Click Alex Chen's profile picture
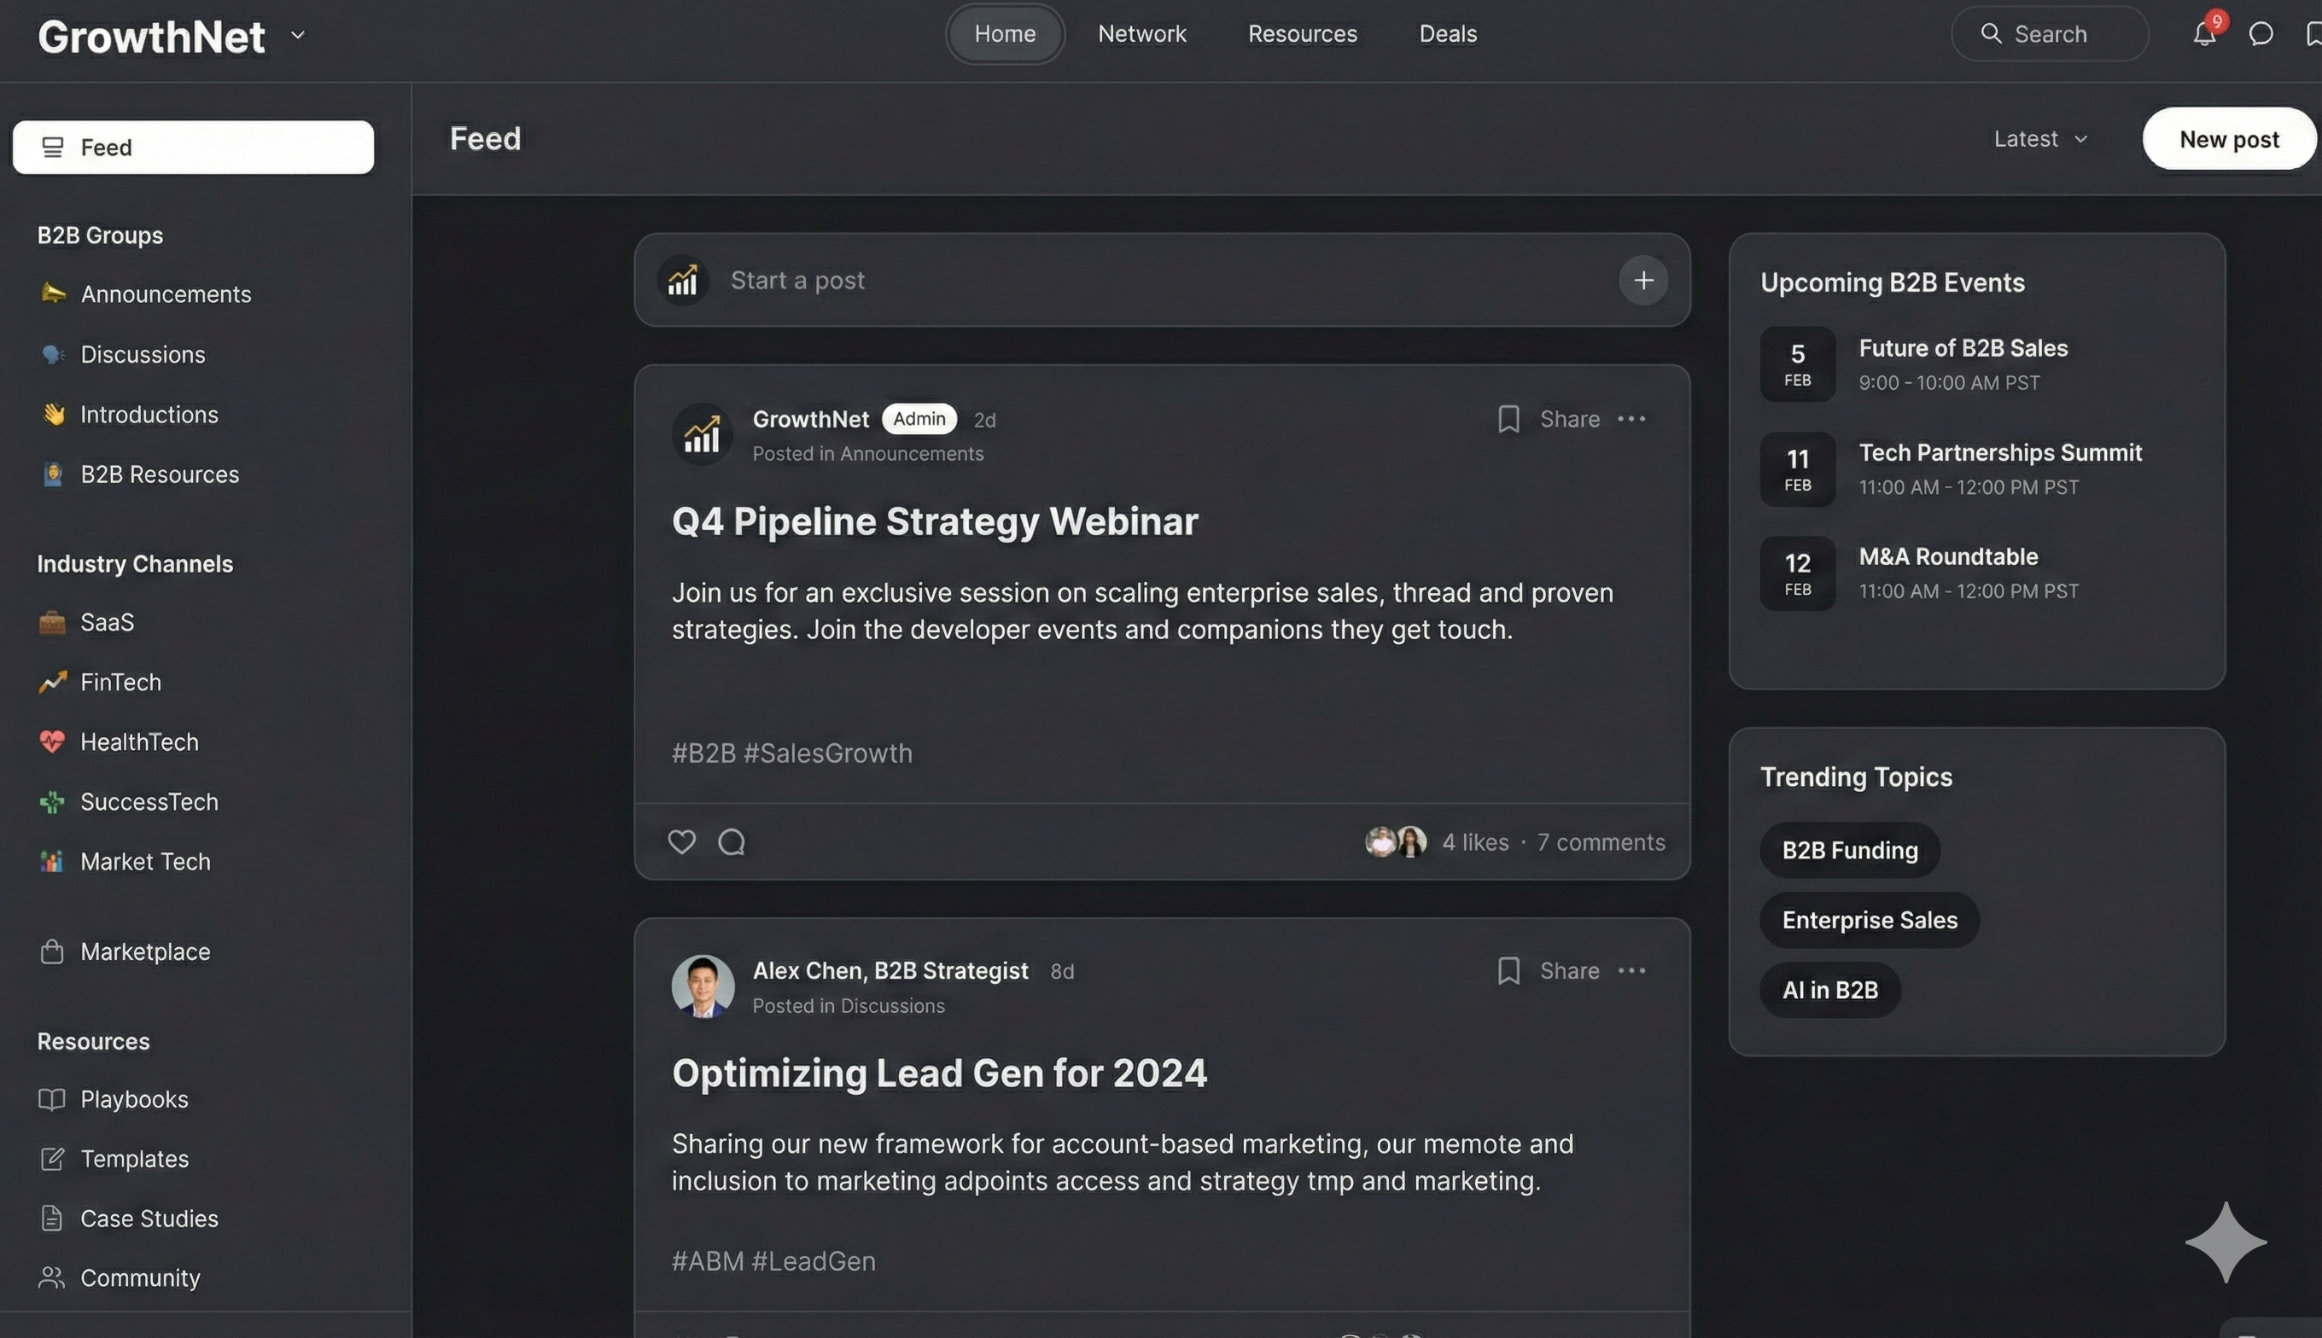The height and width of the screenshot is (1338, 2322). 703,986
